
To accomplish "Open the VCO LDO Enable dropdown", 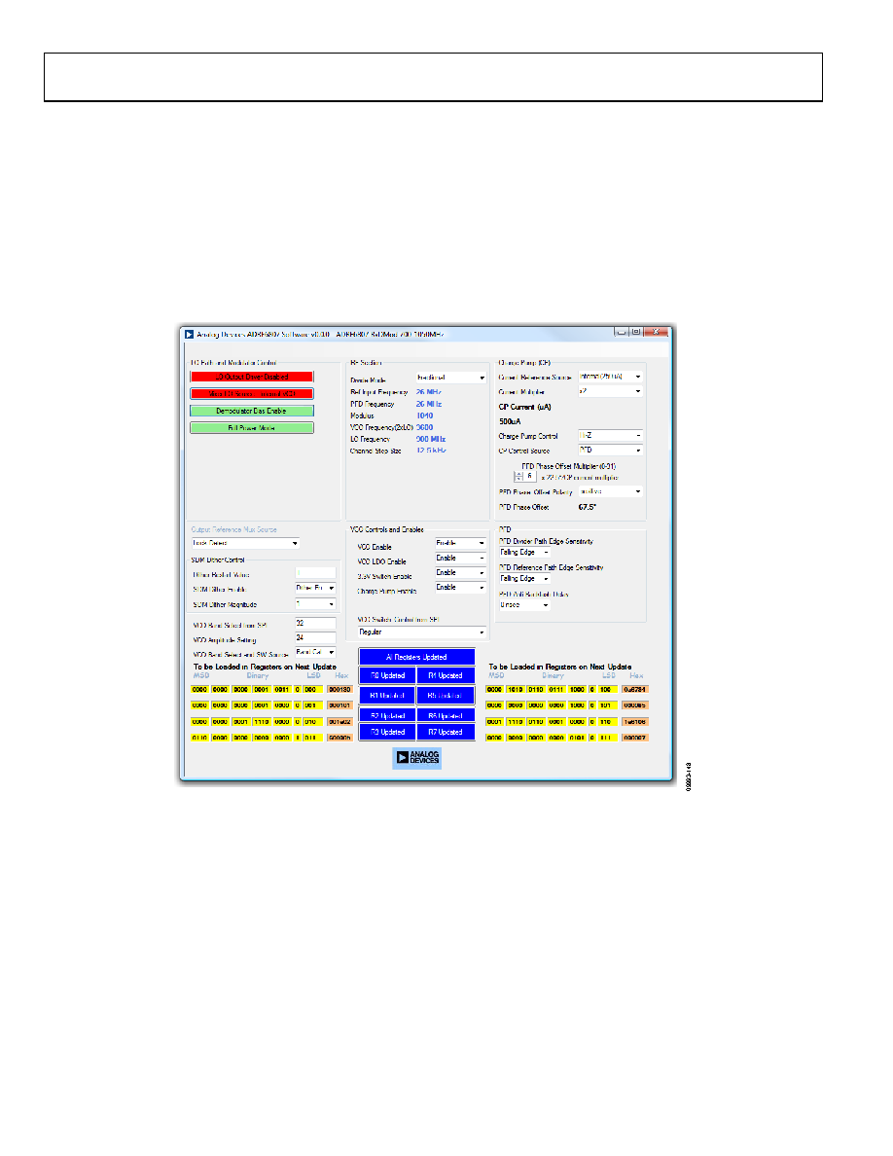I will pos(460,559).
